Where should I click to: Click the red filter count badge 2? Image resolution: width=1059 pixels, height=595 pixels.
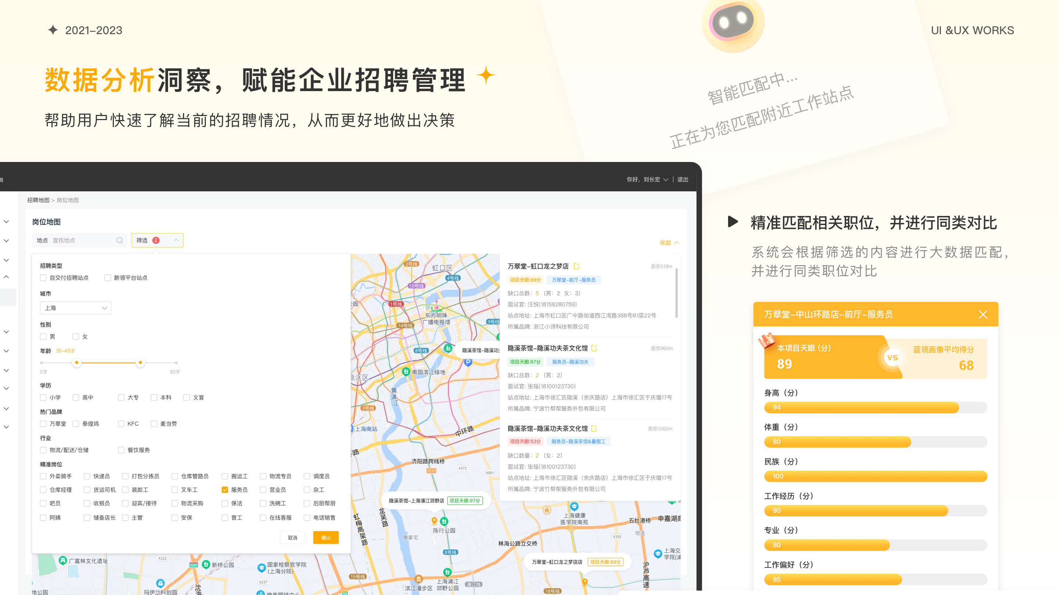pyautogui.click(x=156, y=240)
